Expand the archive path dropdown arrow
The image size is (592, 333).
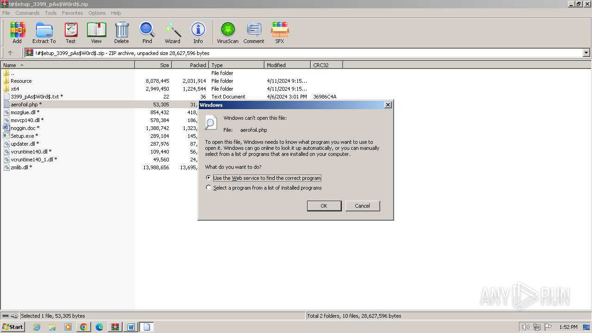click(x=586, y=53)
